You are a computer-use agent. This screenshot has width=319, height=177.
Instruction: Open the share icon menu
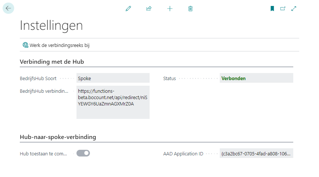tap(149, 9)
